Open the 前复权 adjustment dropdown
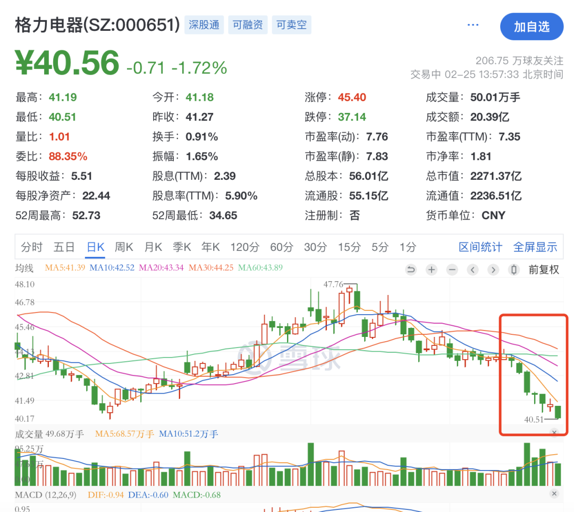This screenshot has height=512, width=574. 544,270
